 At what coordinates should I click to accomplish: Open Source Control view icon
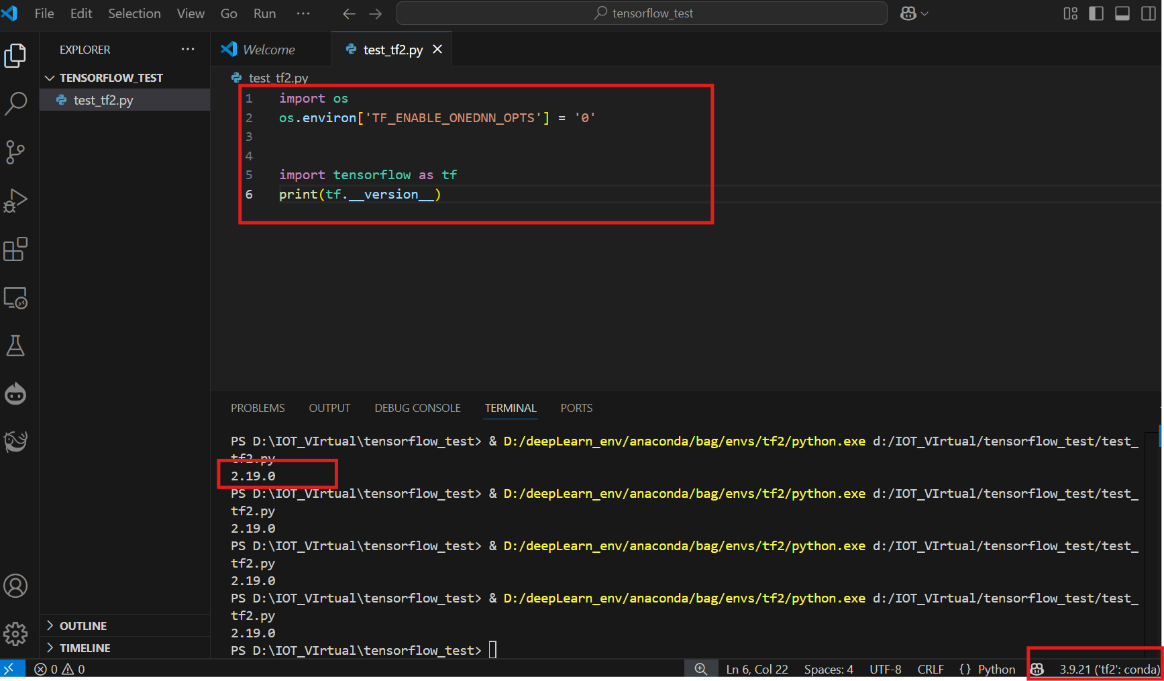click(15, 152)
